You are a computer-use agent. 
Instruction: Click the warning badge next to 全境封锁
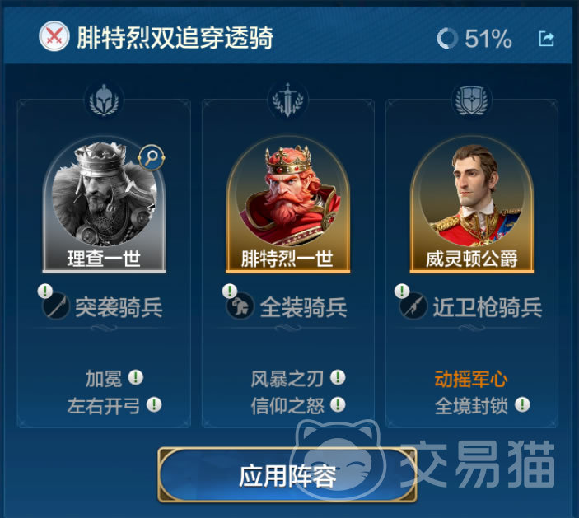(522, 404)
